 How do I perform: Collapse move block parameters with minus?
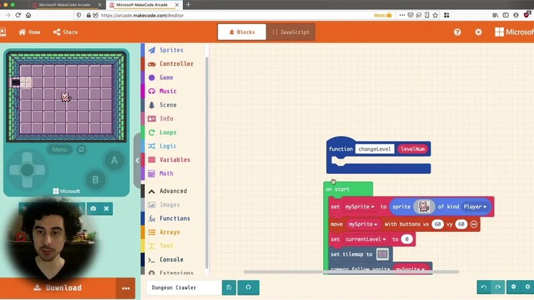474,224
